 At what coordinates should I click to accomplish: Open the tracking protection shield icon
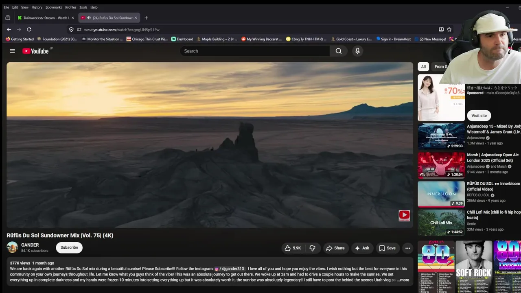point(71,29)
